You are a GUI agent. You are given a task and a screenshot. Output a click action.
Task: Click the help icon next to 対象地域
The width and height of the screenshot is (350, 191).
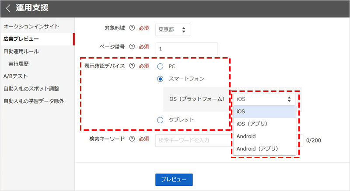[132, 28]
